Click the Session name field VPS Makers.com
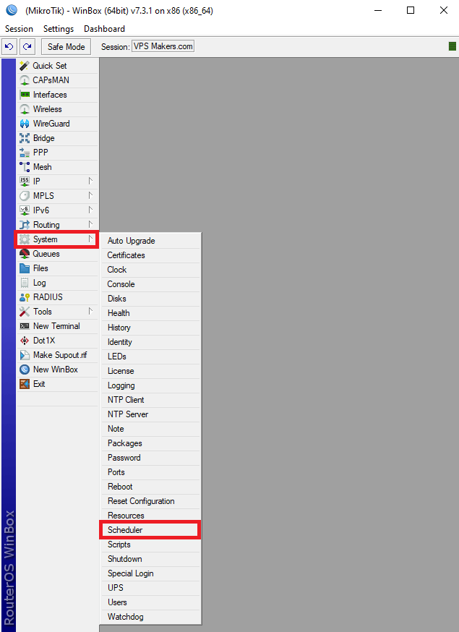Screen dimensions: 459x632 [163, 46]
